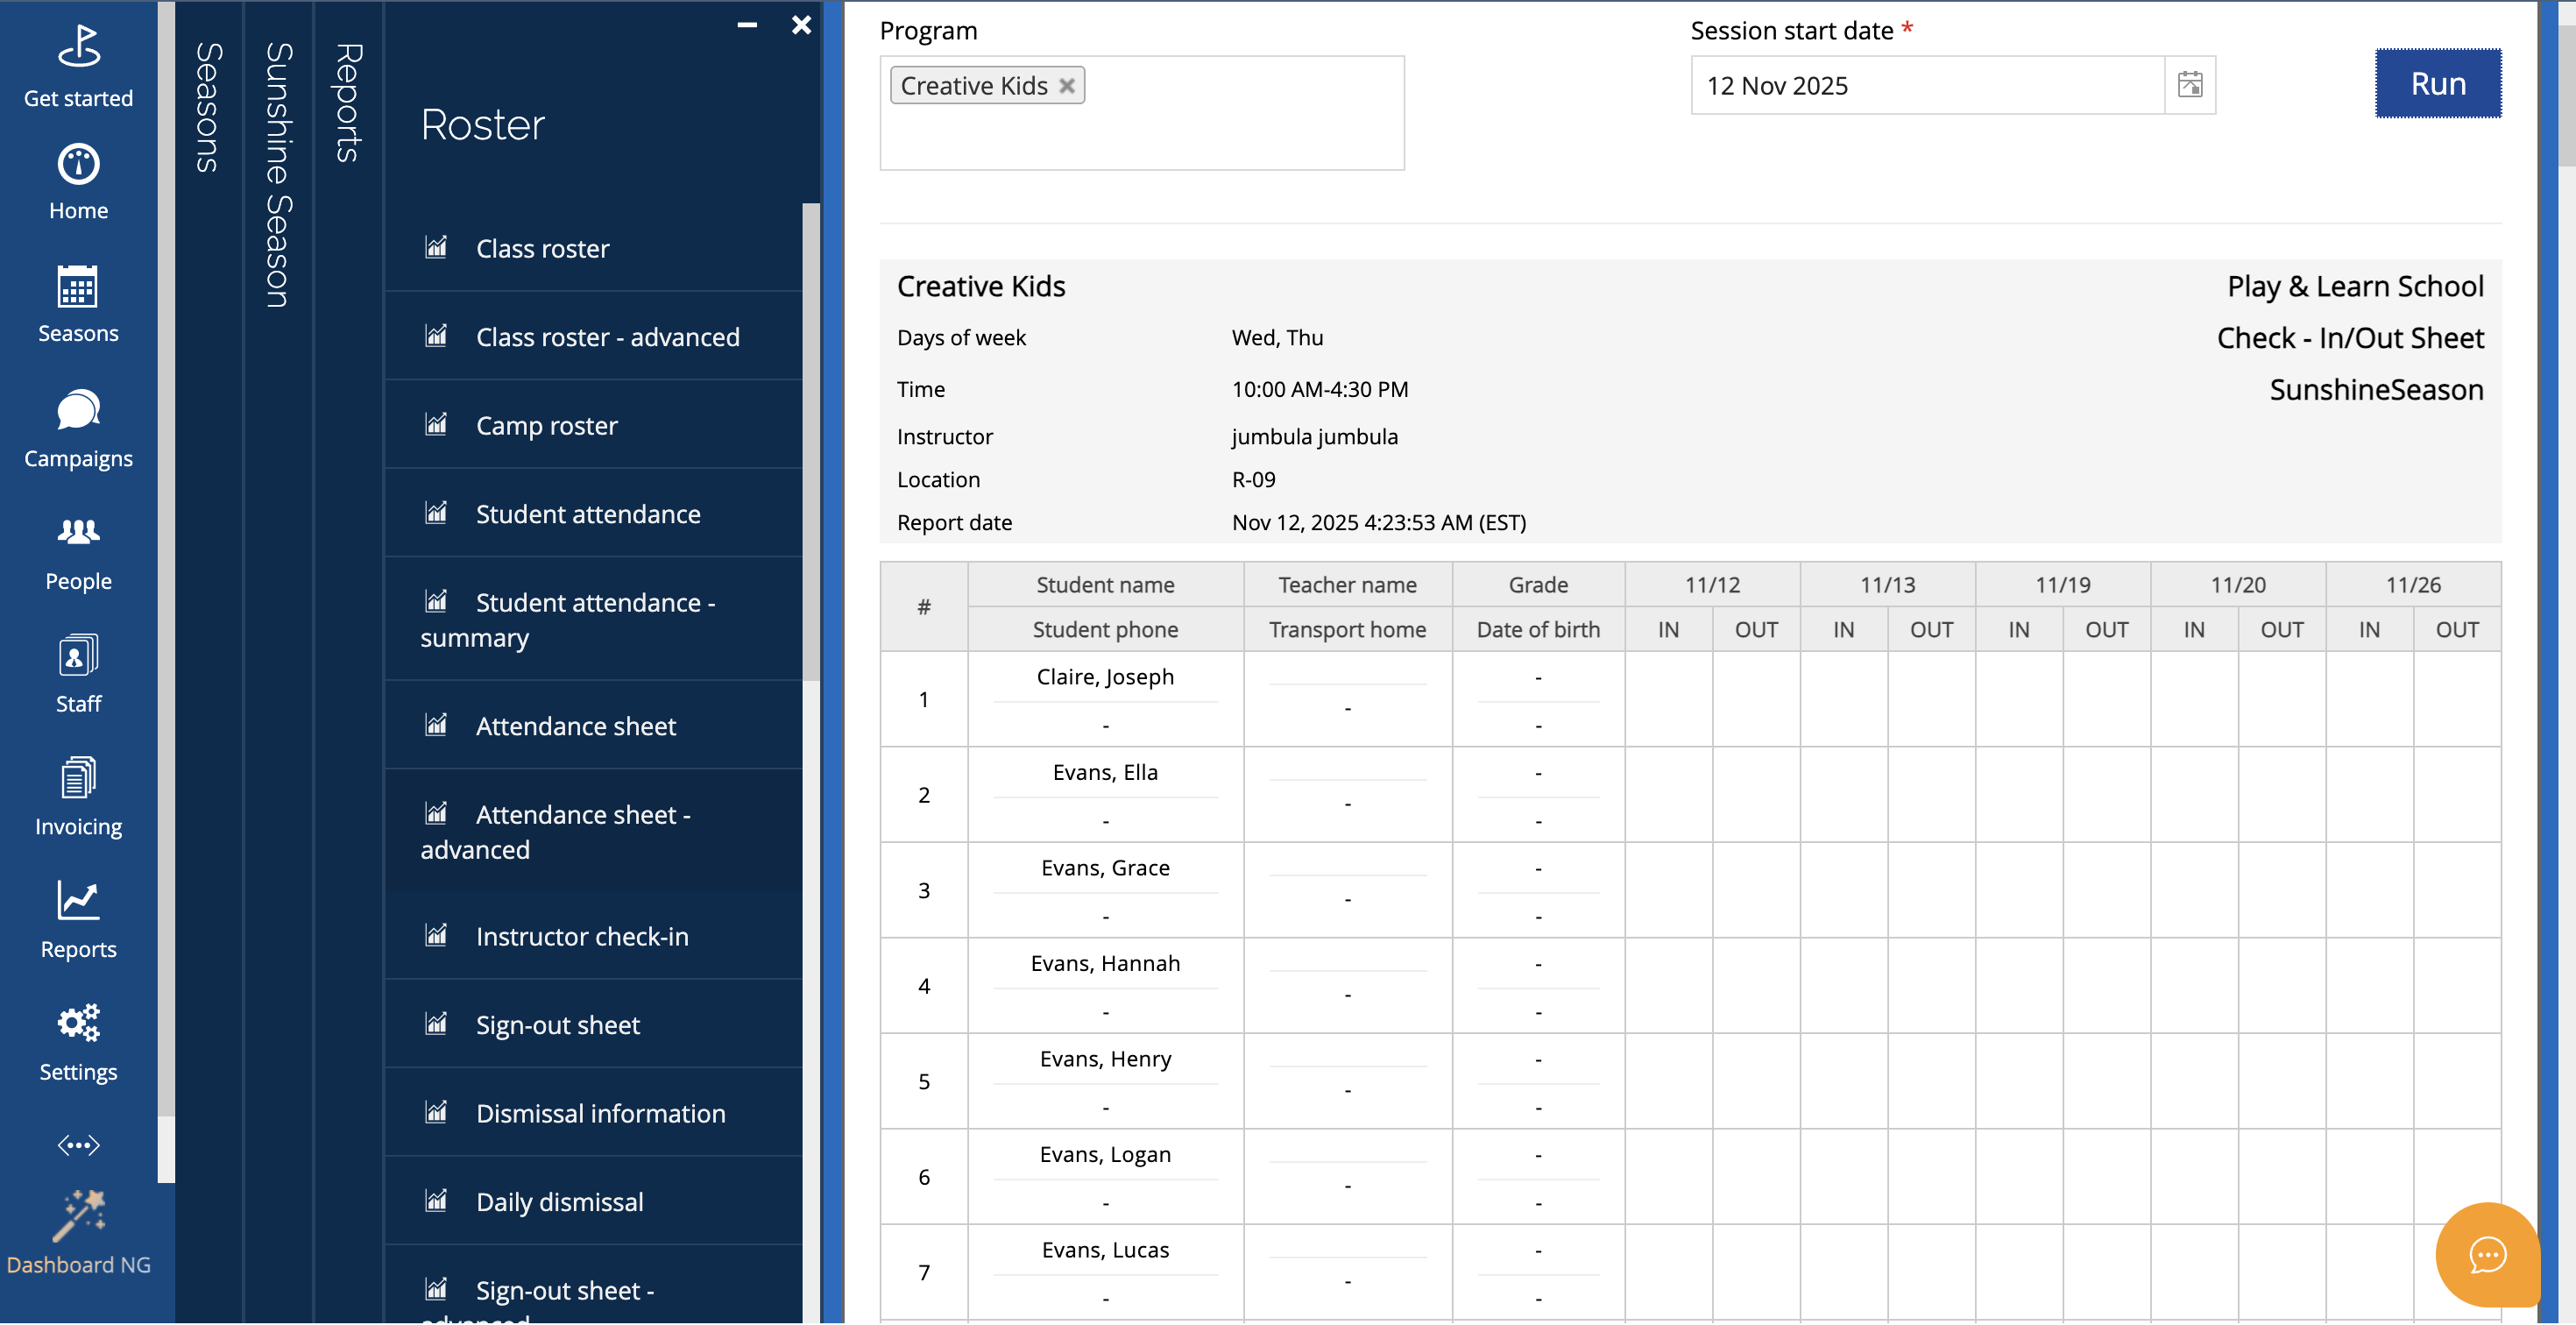Open Campaigns chat bubble icon
Image resolution: width=2576 pixels, height=1325 pixels.
(x=78, y=411)
